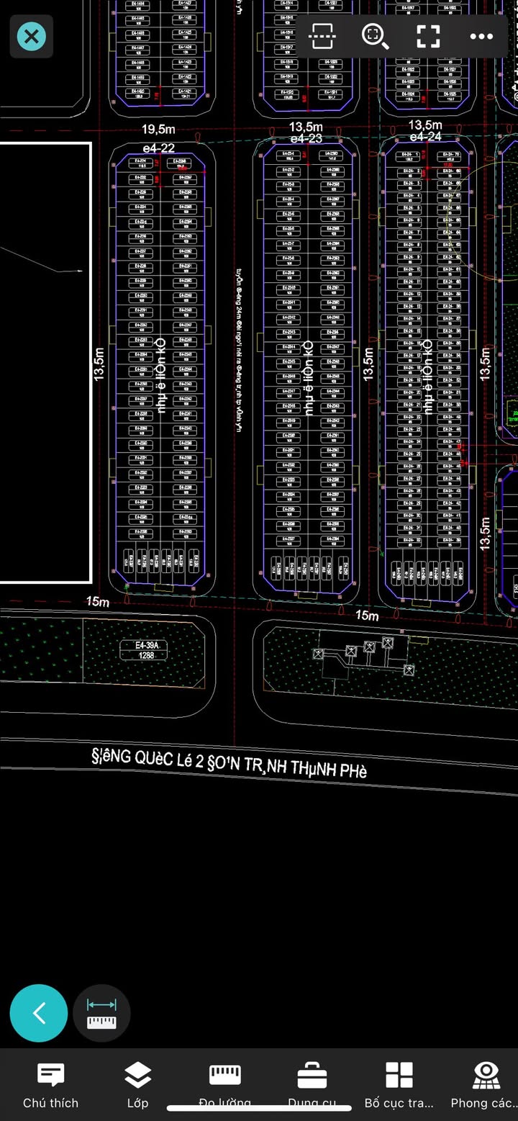Tap the e4-22 block label
Viewport: 518px width, 1121px height.
pyautogui.click(x=158, y=148)
